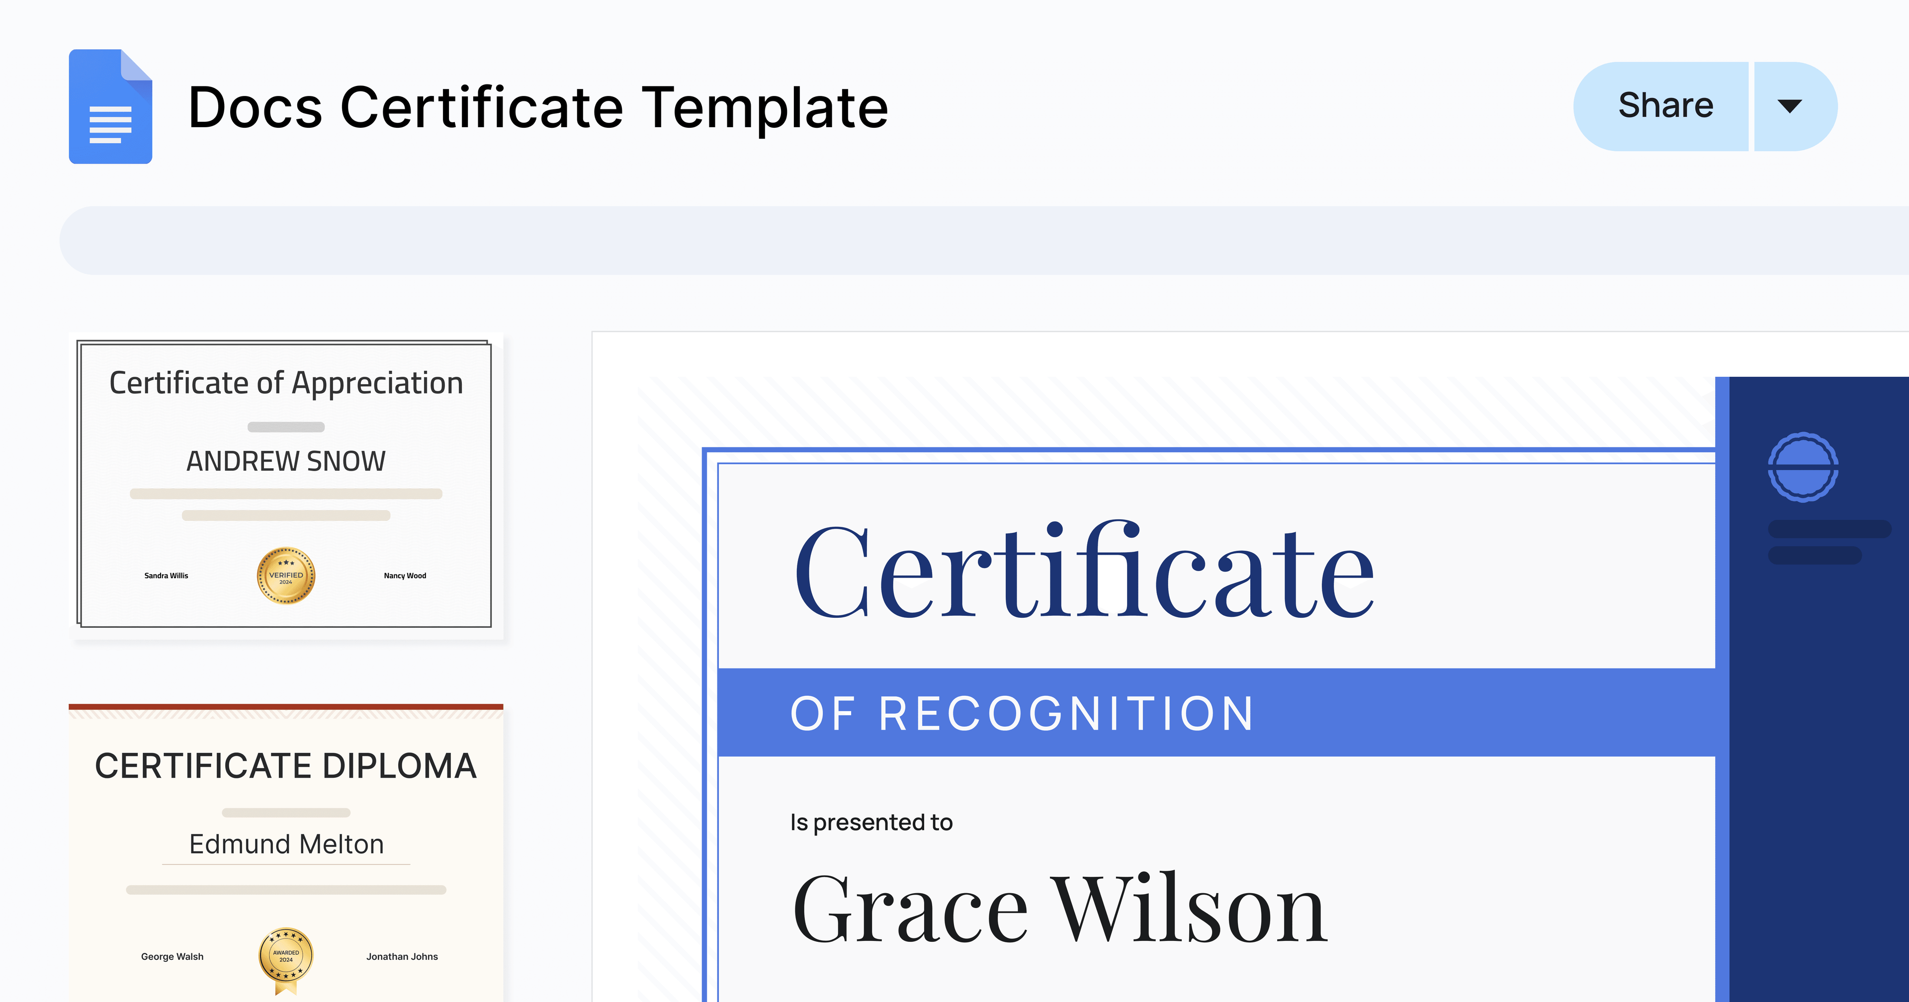Click the ANDREW SNOW name text
This screenshot has width=1909, height=1002.
pos(286,461)
